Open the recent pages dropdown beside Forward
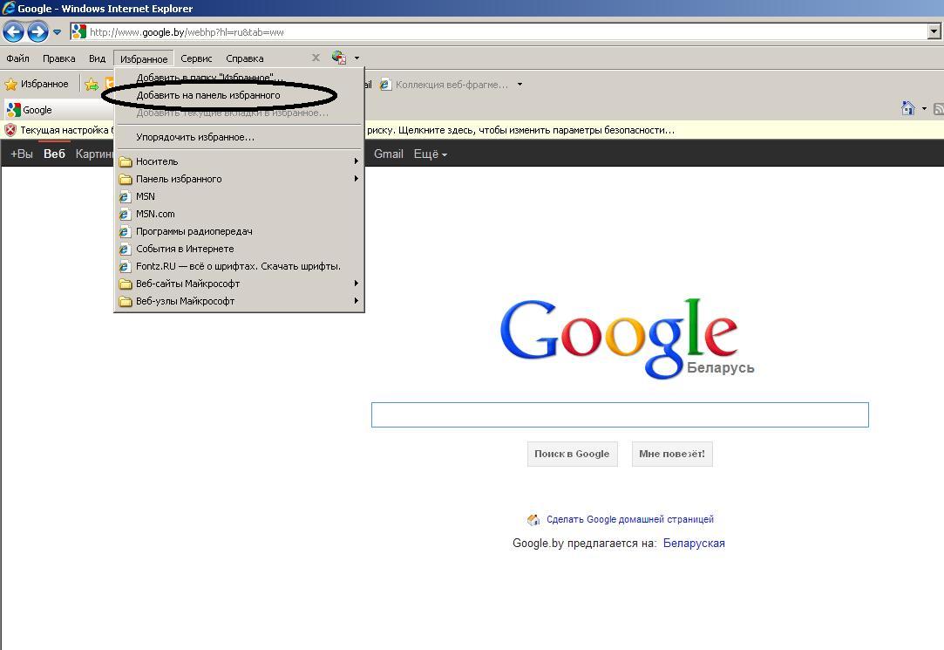The width and height of the screenshot is (944, 650). point(57,32)
